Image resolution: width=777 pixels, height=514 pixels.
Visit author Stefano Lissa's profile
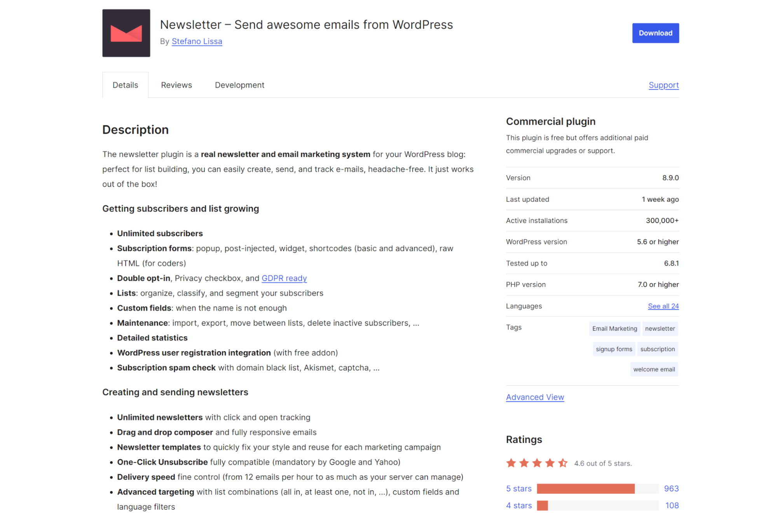point(197,41)
